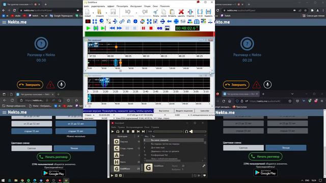Click the wrench icon in Soundpad
326x183 pixels.
204,166
